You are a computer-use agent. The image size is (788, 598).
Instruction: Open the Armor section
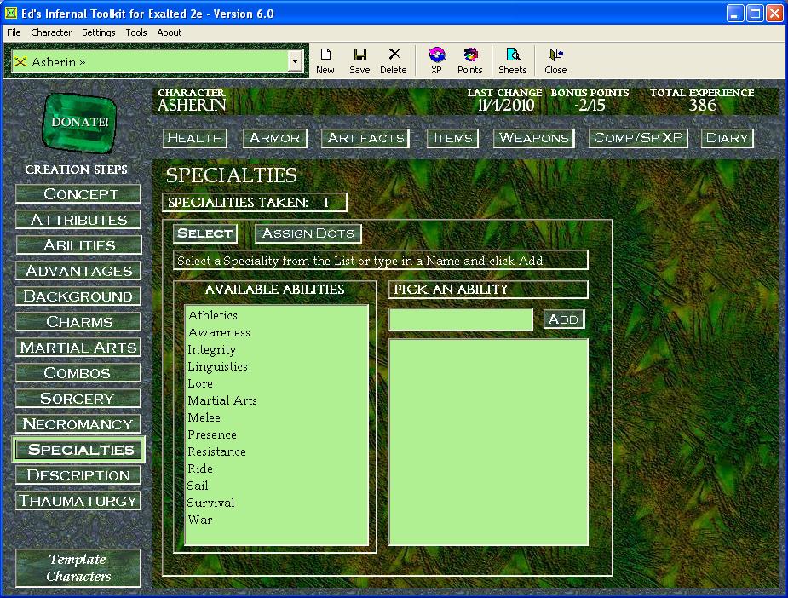pyautogui.click(x=275, y=138)
